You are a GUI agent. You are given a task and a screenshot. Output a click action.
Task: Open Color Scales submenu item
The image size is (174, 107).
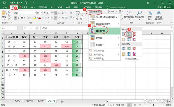point(104,38)
